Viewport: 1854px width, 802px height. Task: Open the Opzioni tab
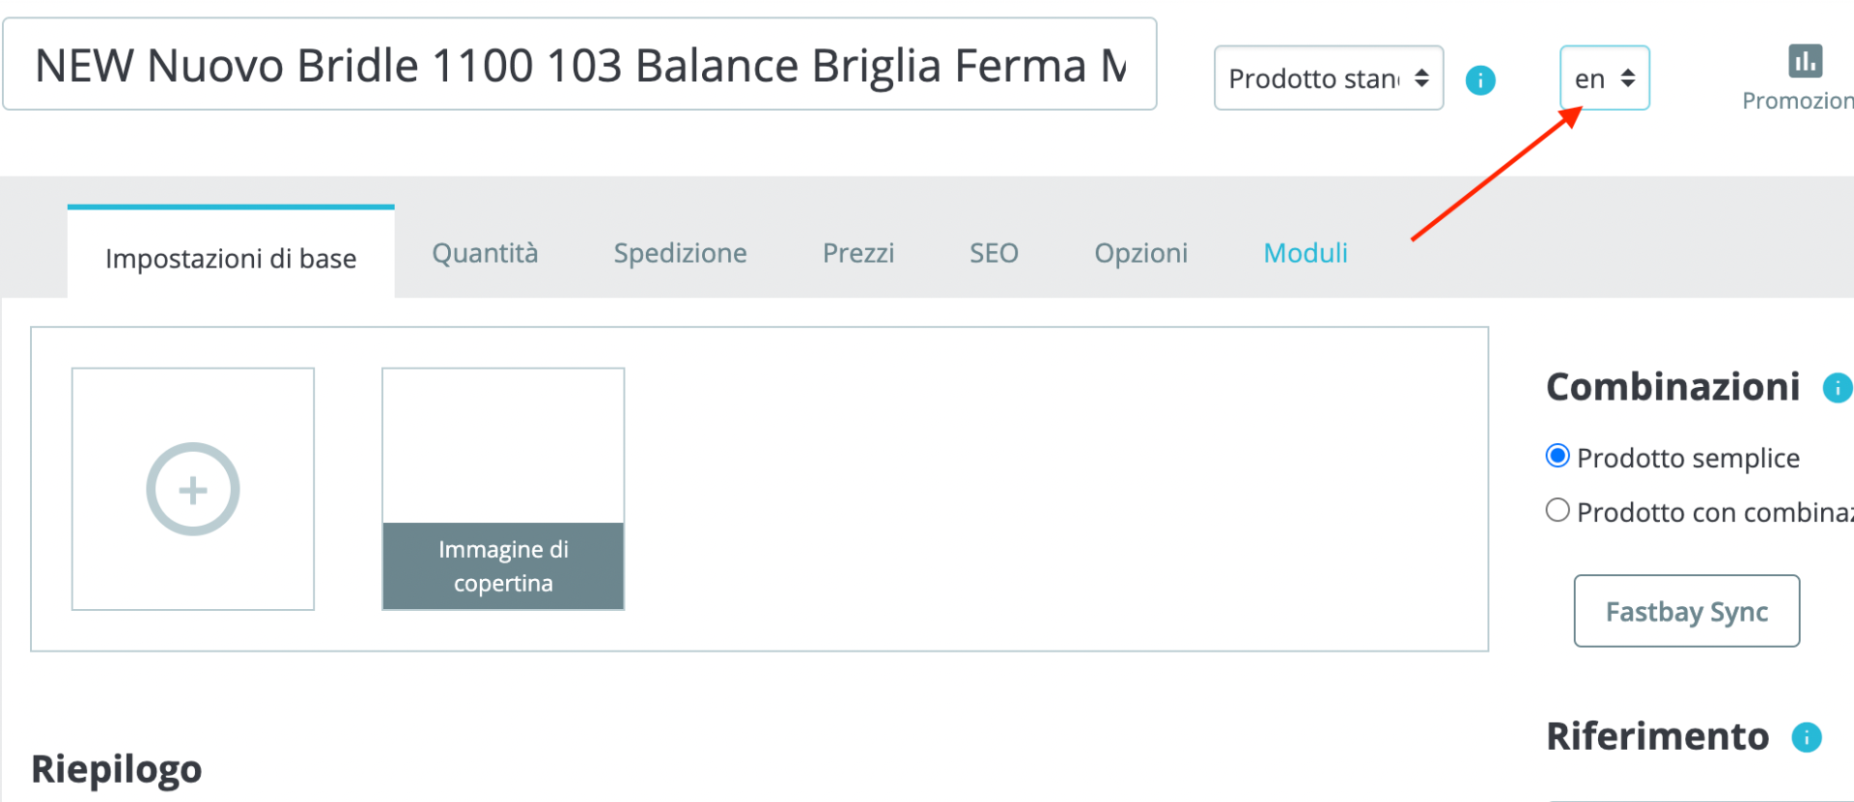[1140, 253]
